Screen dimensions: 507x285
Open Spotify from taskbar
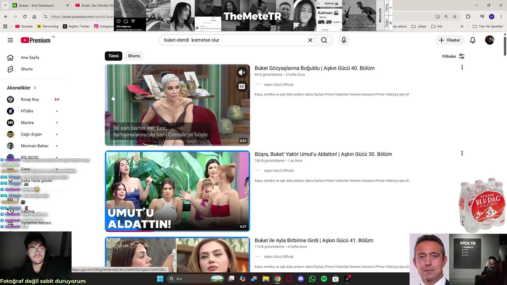click(324, 279)
